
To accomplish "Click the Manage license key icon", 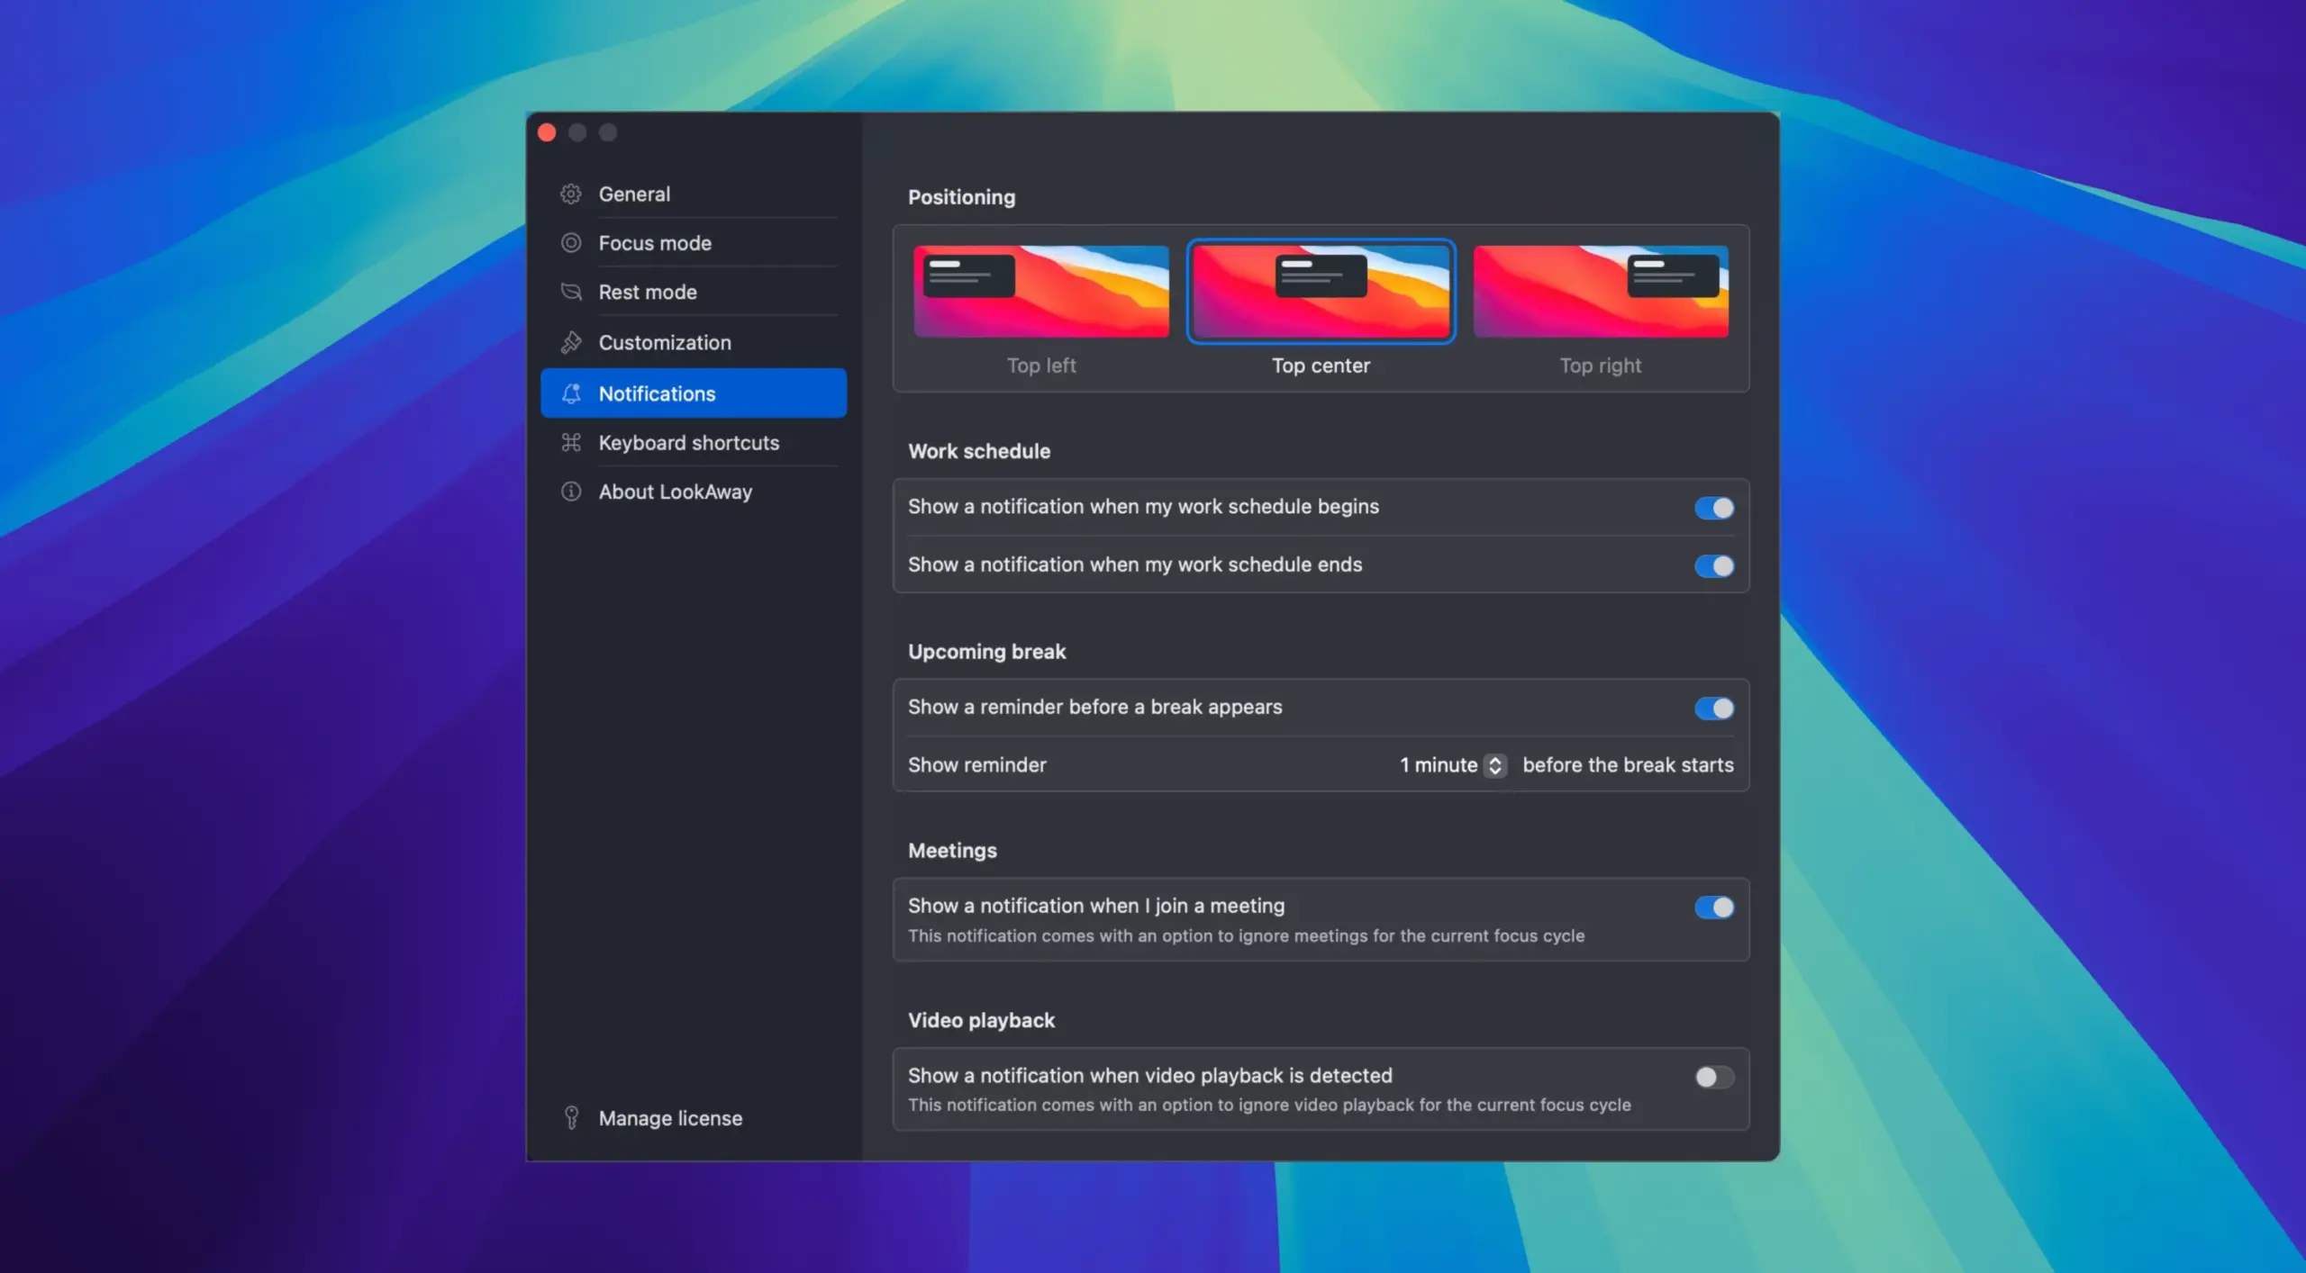I will (570, 1117).
